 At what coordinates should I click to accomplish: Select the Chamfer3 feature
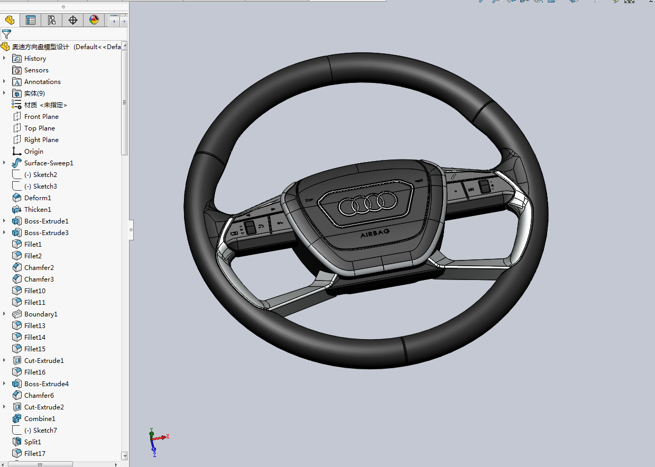click(39, 279)
